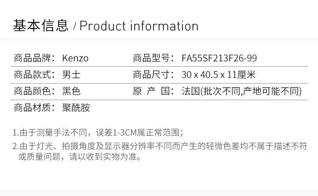Click the 黑色 color value
The width and height of the screenshot is (318, 196).
click(x=71, y=91)
